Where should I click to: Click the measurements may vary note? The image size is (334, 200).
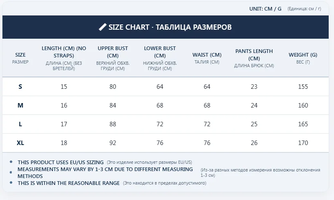[x=105, y=172]
